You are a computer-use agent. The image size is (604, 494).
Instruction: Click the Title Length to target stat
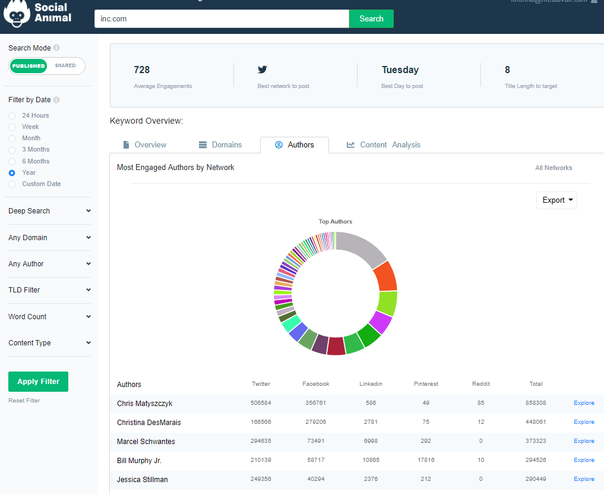pos(531,77)
